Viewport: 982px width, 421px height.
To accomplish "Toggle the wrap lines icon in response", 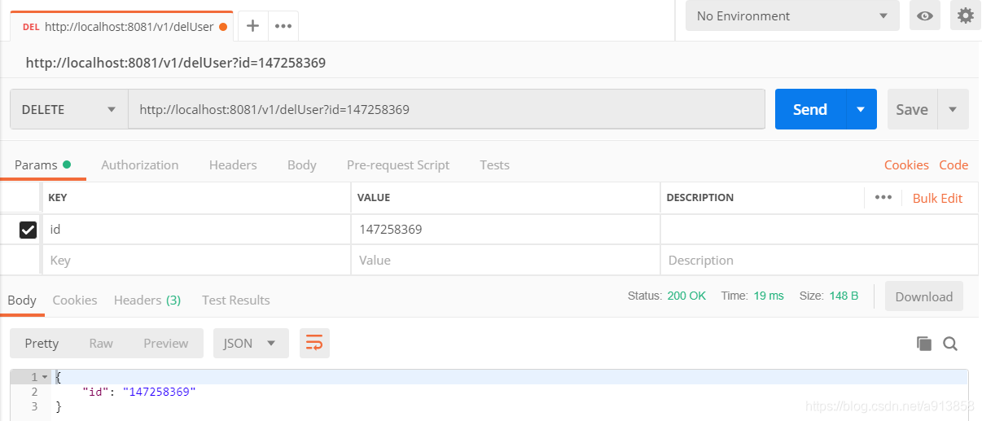I will coord(314,343).
